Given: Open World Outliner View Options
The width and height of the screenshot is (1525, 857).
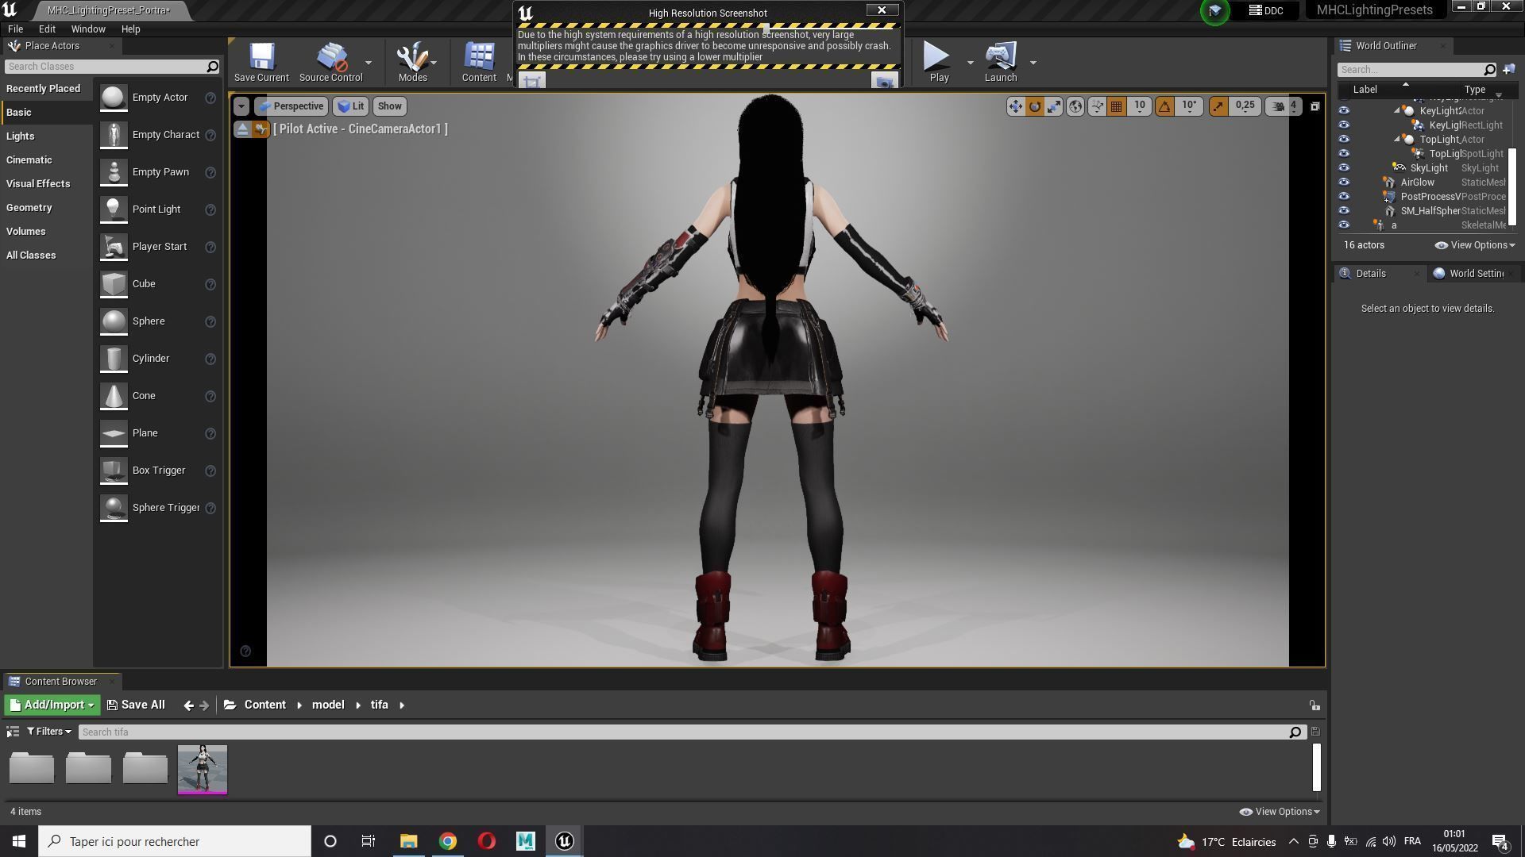Looking at the screenshot, I should (x=1475, y=245).
